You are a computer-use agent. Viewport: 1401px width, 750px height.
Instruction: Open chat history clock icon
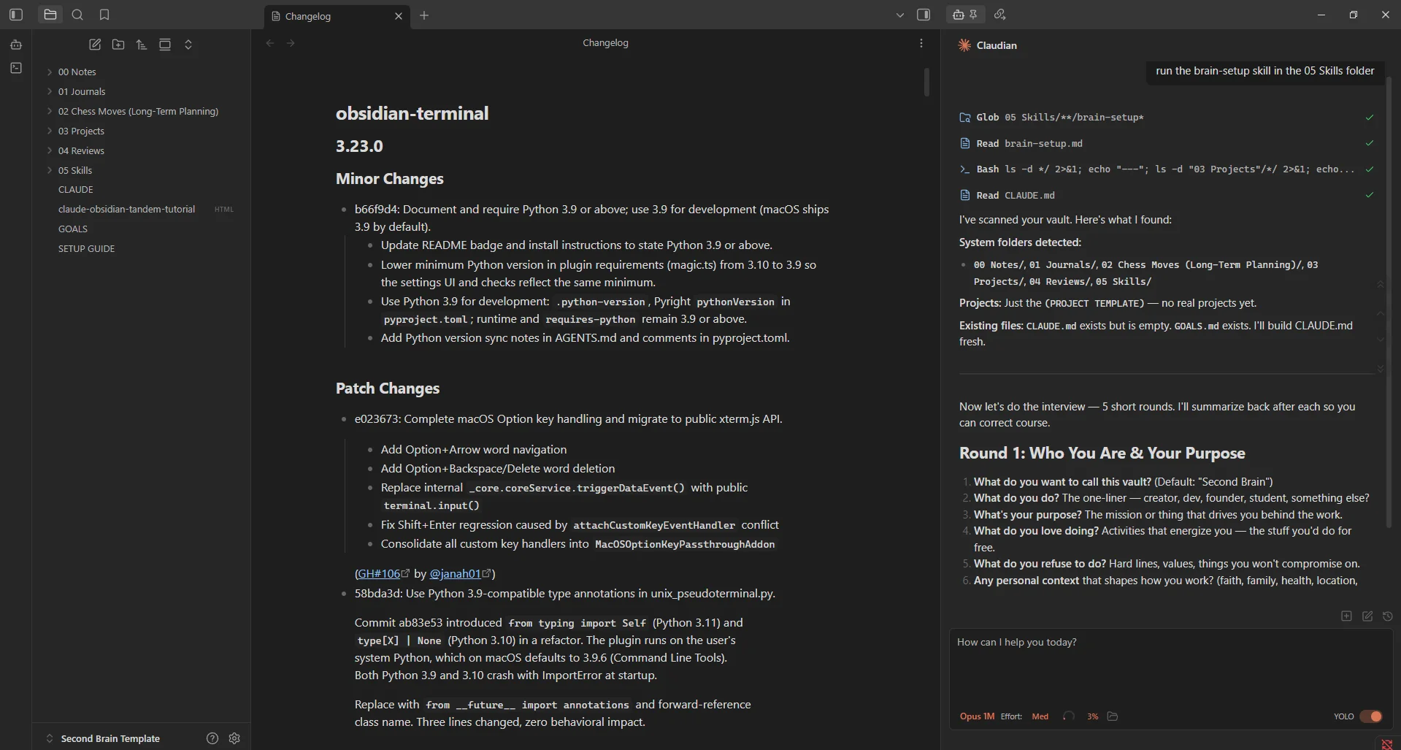click(1388, 616)
